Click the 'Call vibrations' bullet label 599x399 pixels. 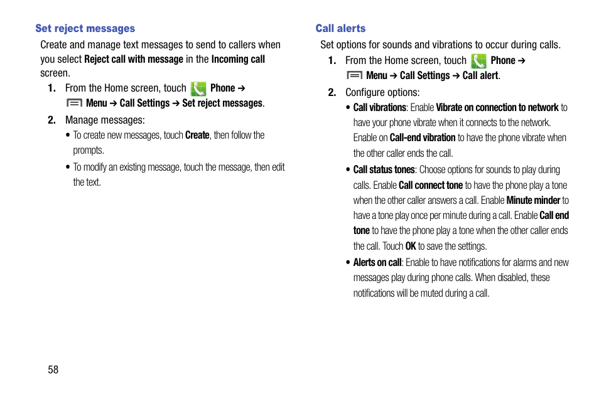(x=379, y=108)
